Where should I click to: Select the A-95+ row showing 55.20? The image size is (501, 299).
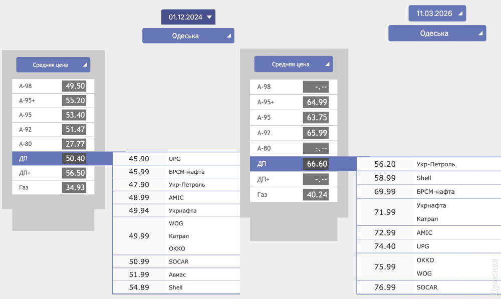point(49,101)
